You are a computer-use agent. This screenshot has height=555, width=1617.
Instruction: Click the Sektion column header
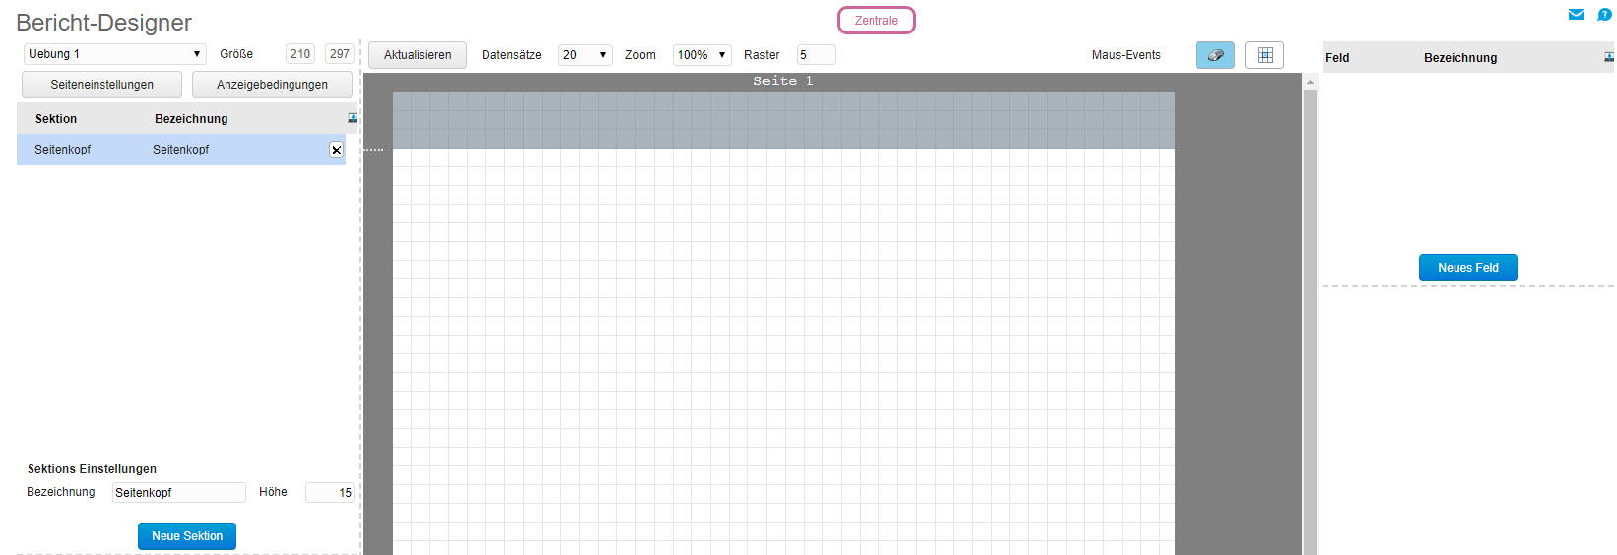[56, 119]
